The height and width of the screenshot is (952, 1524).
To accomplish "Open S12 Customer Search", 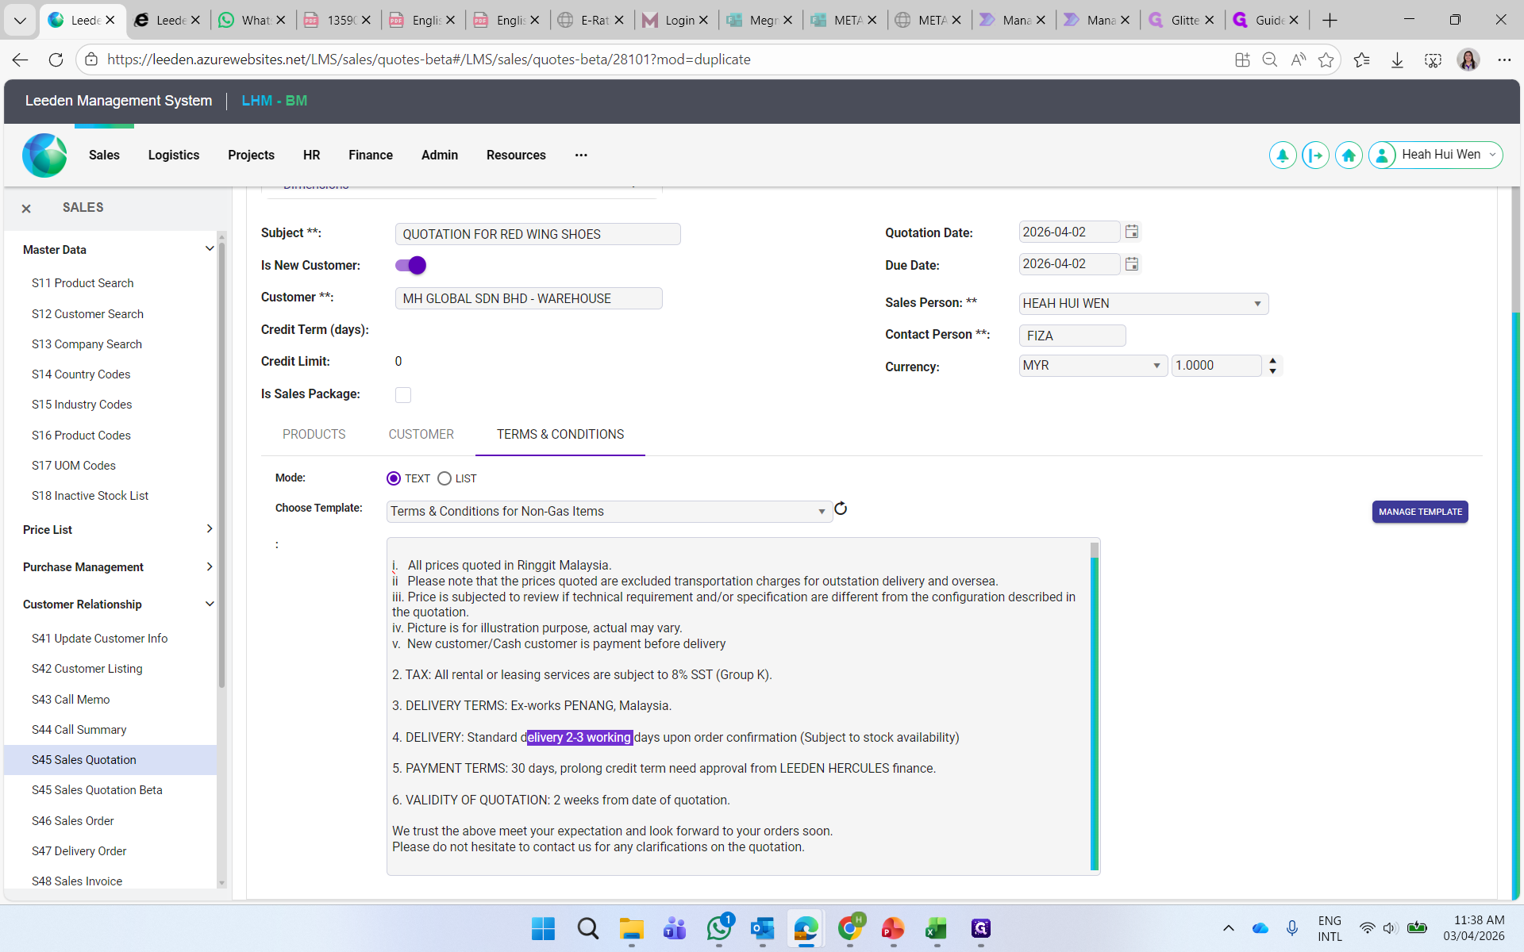I will tap(87, 314).
